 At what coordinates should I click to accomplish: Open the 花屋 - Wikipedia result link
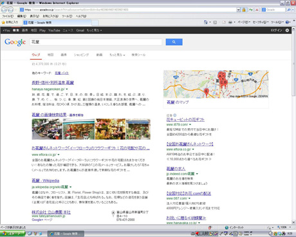(46, 180)
